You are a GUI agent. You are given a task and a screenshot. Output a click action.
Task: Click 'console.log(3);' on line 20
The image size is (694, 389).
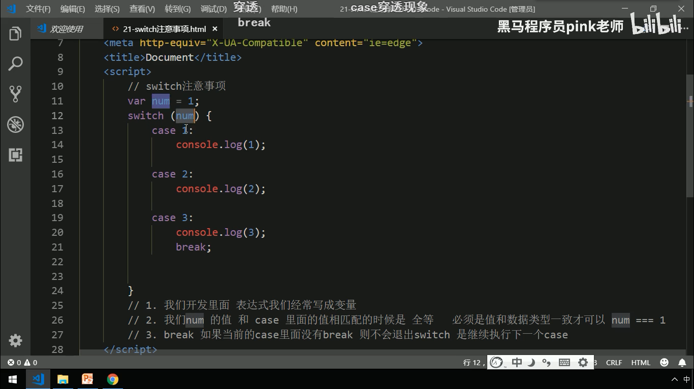click(220, 232)
